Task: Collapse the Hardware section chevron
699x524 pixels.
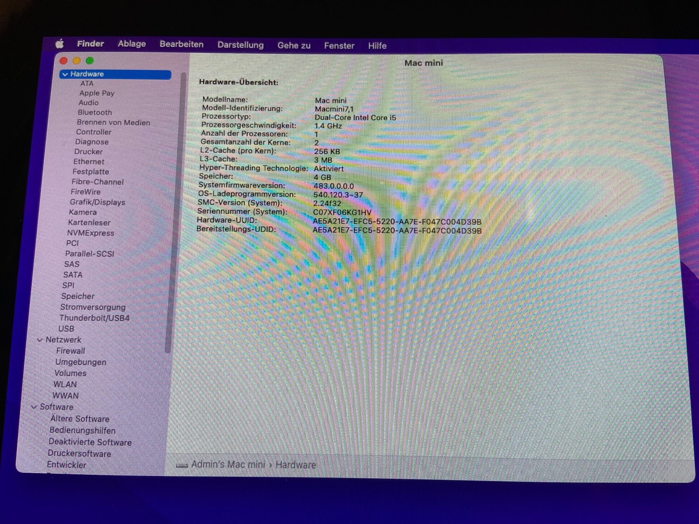Action: (65, 74)
